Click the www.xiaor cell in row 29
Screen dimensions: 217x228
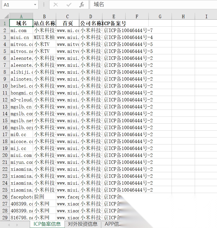[x=67, y=218]
